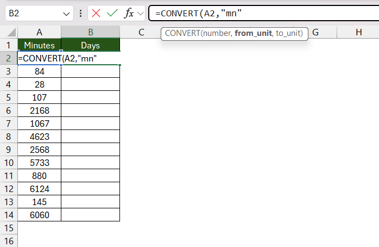Click empty Days cell beside 6060
The height and width of the screenshot is (247, 379).
(90, 215)
